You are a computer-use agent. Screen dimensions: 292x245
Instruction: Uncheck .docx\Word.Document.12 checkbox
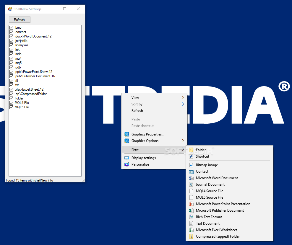coord(11,37)
